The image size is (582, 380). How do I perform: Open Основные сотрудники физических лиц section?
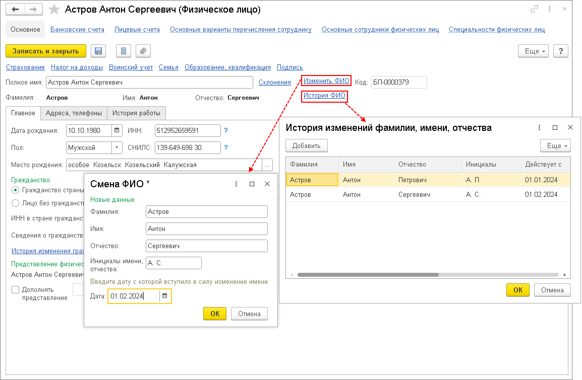(x=380, y=29)
